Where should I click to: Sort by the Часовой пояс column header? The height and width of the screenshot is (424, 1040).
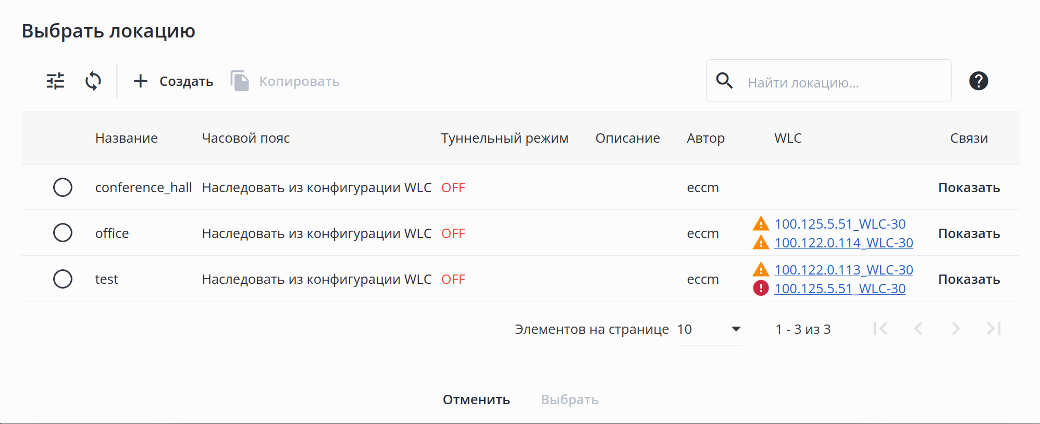(245, 138)
